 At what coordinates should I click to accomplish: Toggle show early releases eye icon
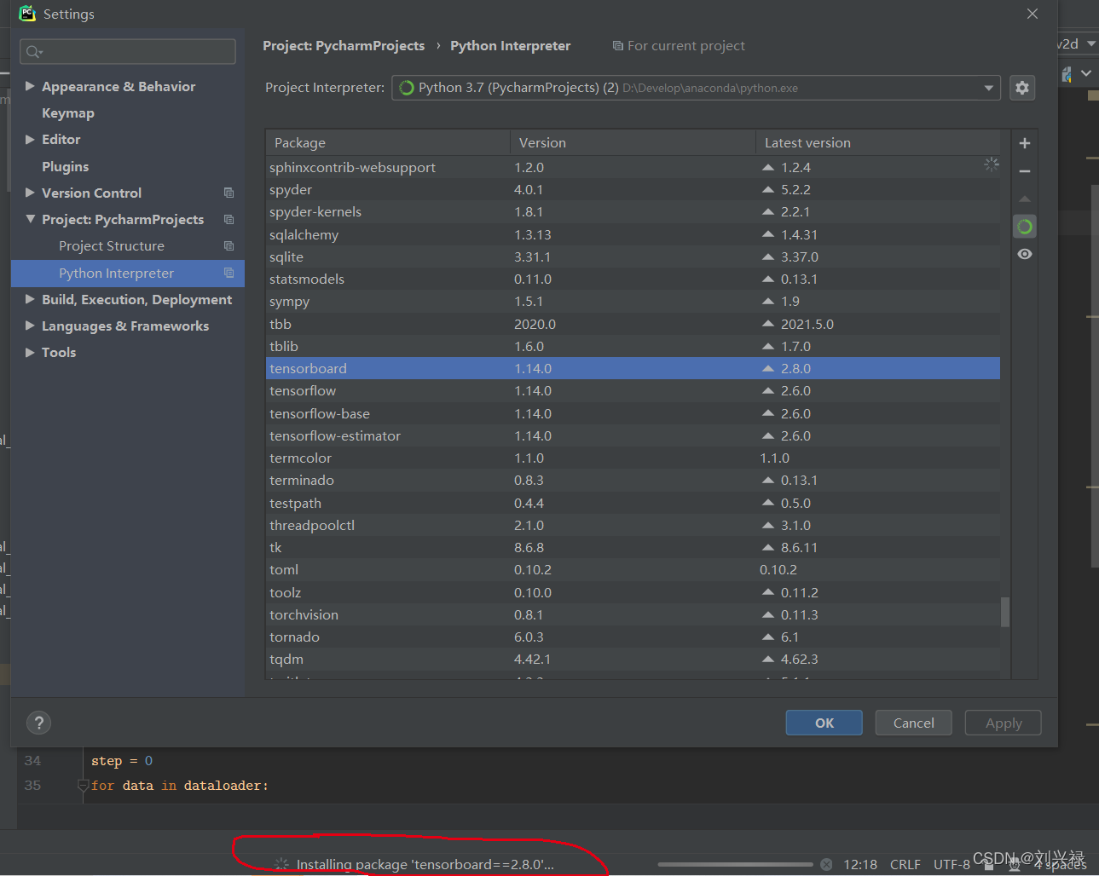(x=1025, y=254)
